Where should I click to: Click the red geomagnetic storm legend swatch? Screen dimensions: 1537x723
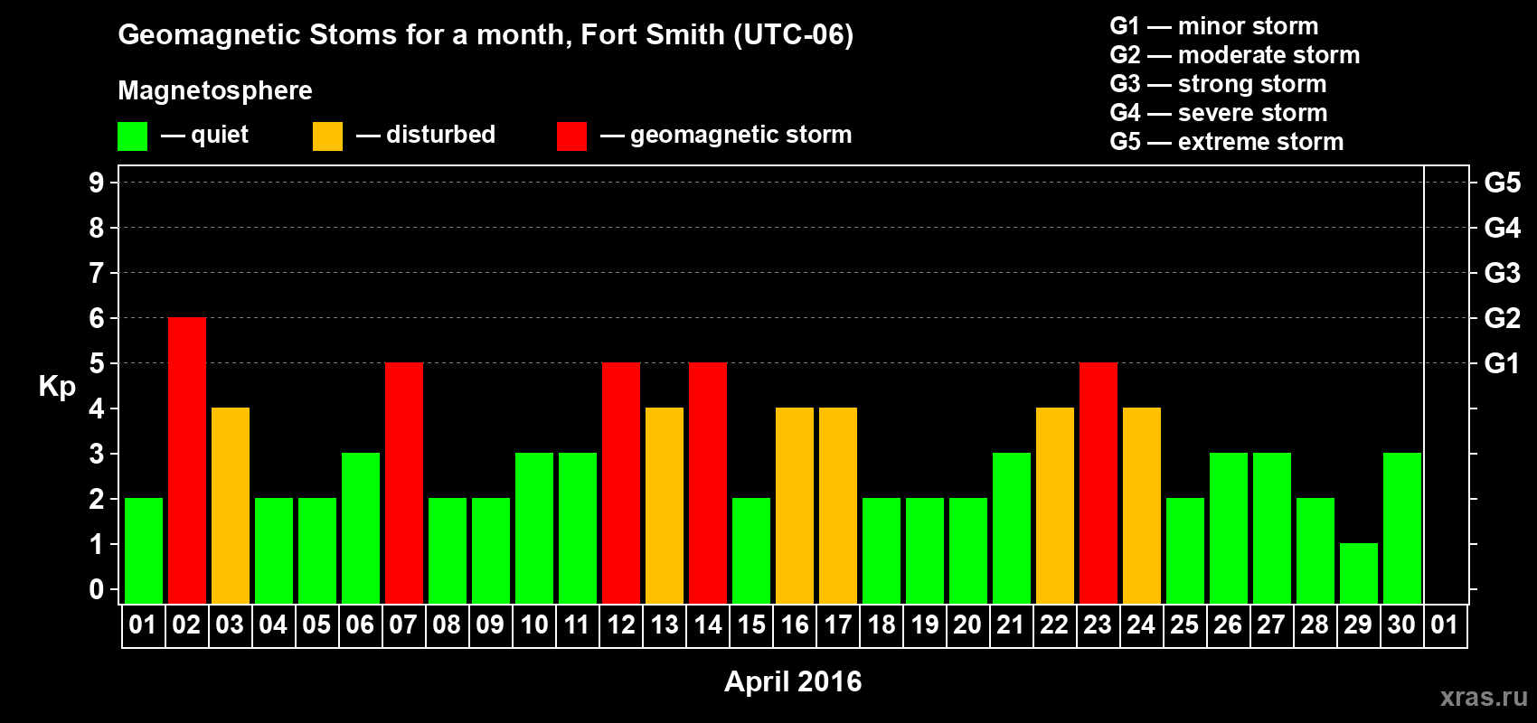pos(571,136)
